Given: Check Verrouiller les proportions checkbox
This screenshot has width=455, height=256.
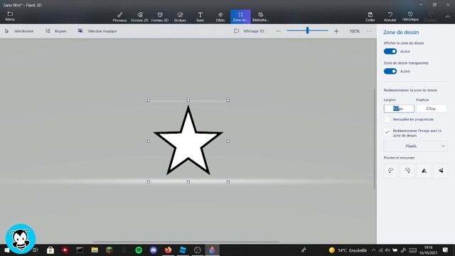Looking at the screenshot, I should [387, 119].
